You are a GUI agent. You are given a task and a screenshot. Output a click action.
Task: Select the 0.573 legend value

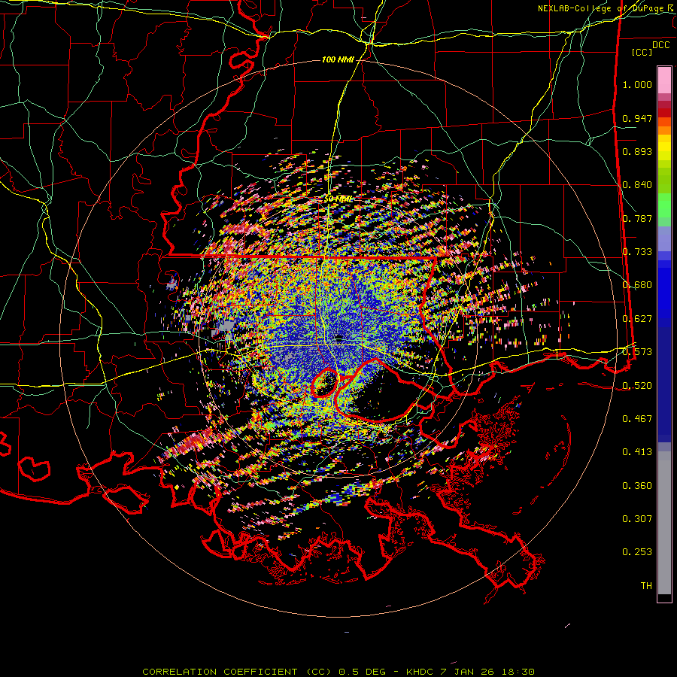[x=637, y=352]
